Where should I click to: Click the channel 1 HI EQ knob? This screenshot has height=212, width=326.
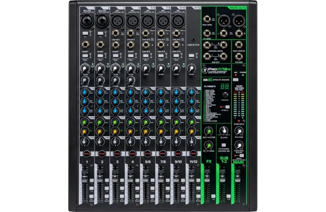tap(85, 92)
